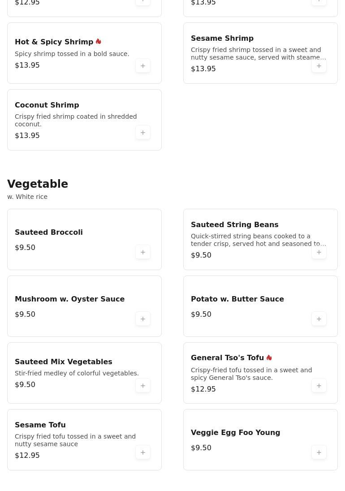
Task: Open the Sauteed Broccoli menu card
Action: pyautogui.click(x=85, y=240)
